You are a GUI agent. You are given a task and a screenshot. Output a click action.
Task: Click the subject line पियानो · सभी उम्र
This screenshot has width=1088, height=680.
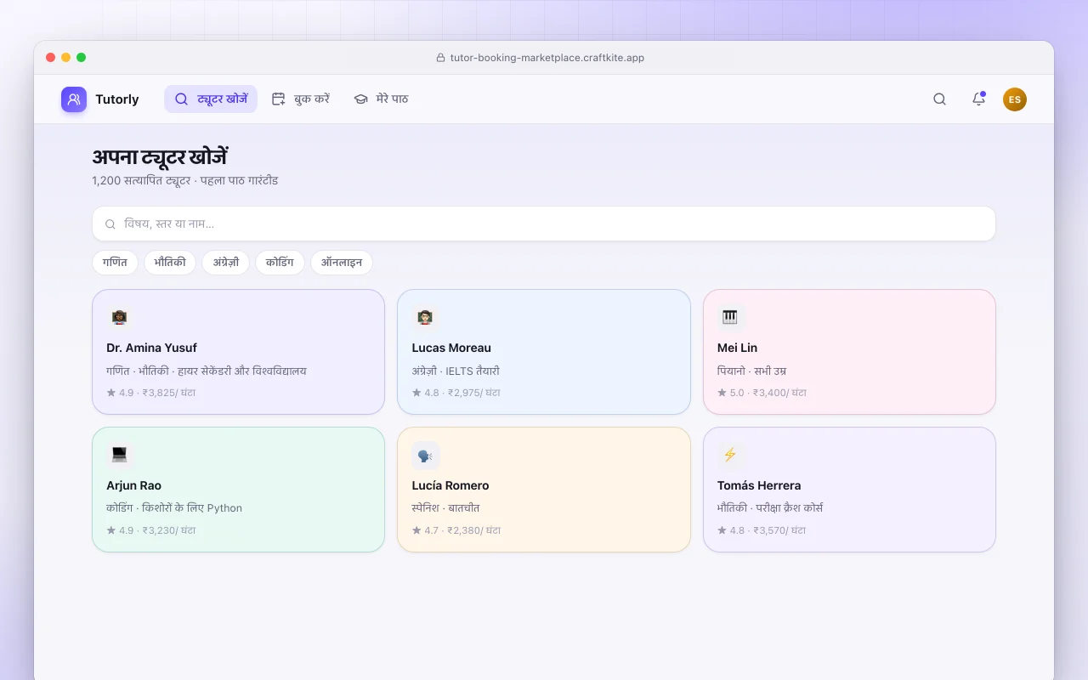point(752,371)
